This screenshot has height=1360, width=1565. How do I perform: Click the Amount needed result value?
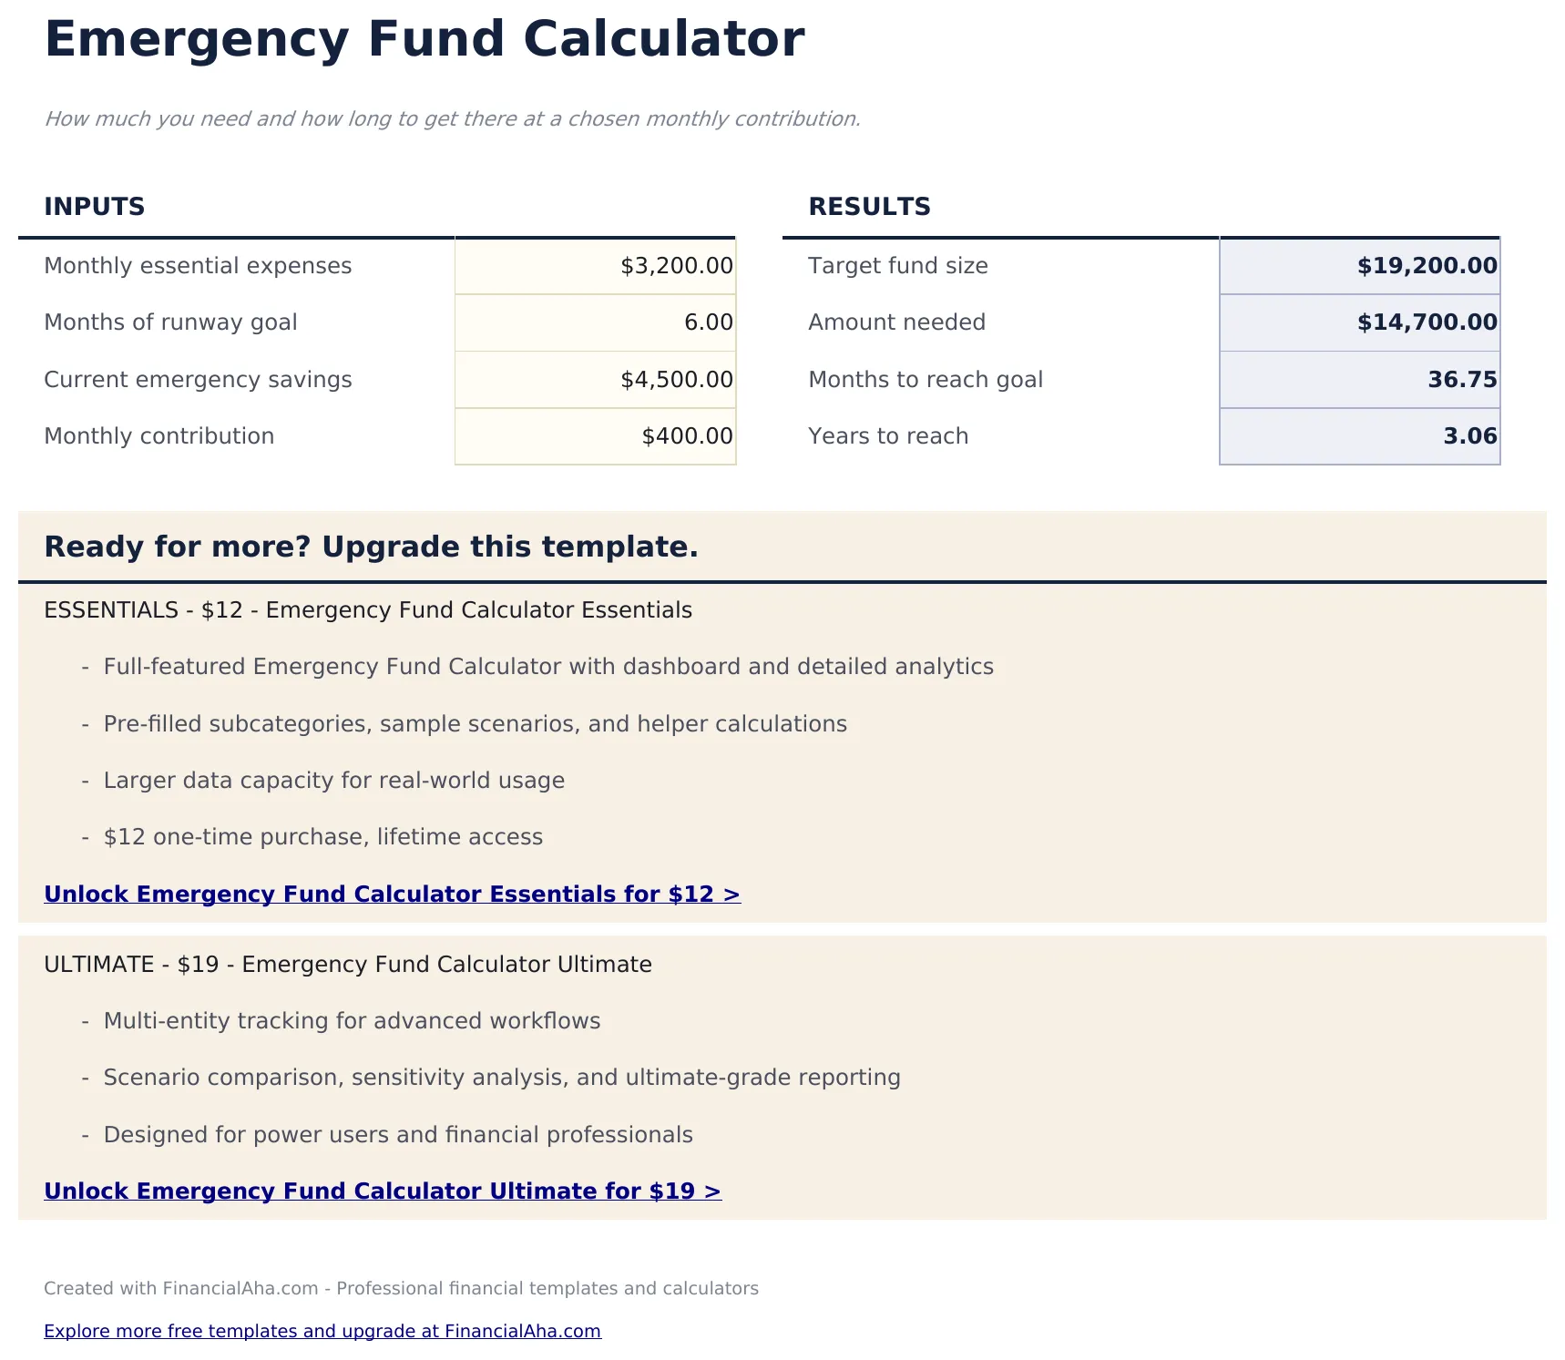point(1358,322)
